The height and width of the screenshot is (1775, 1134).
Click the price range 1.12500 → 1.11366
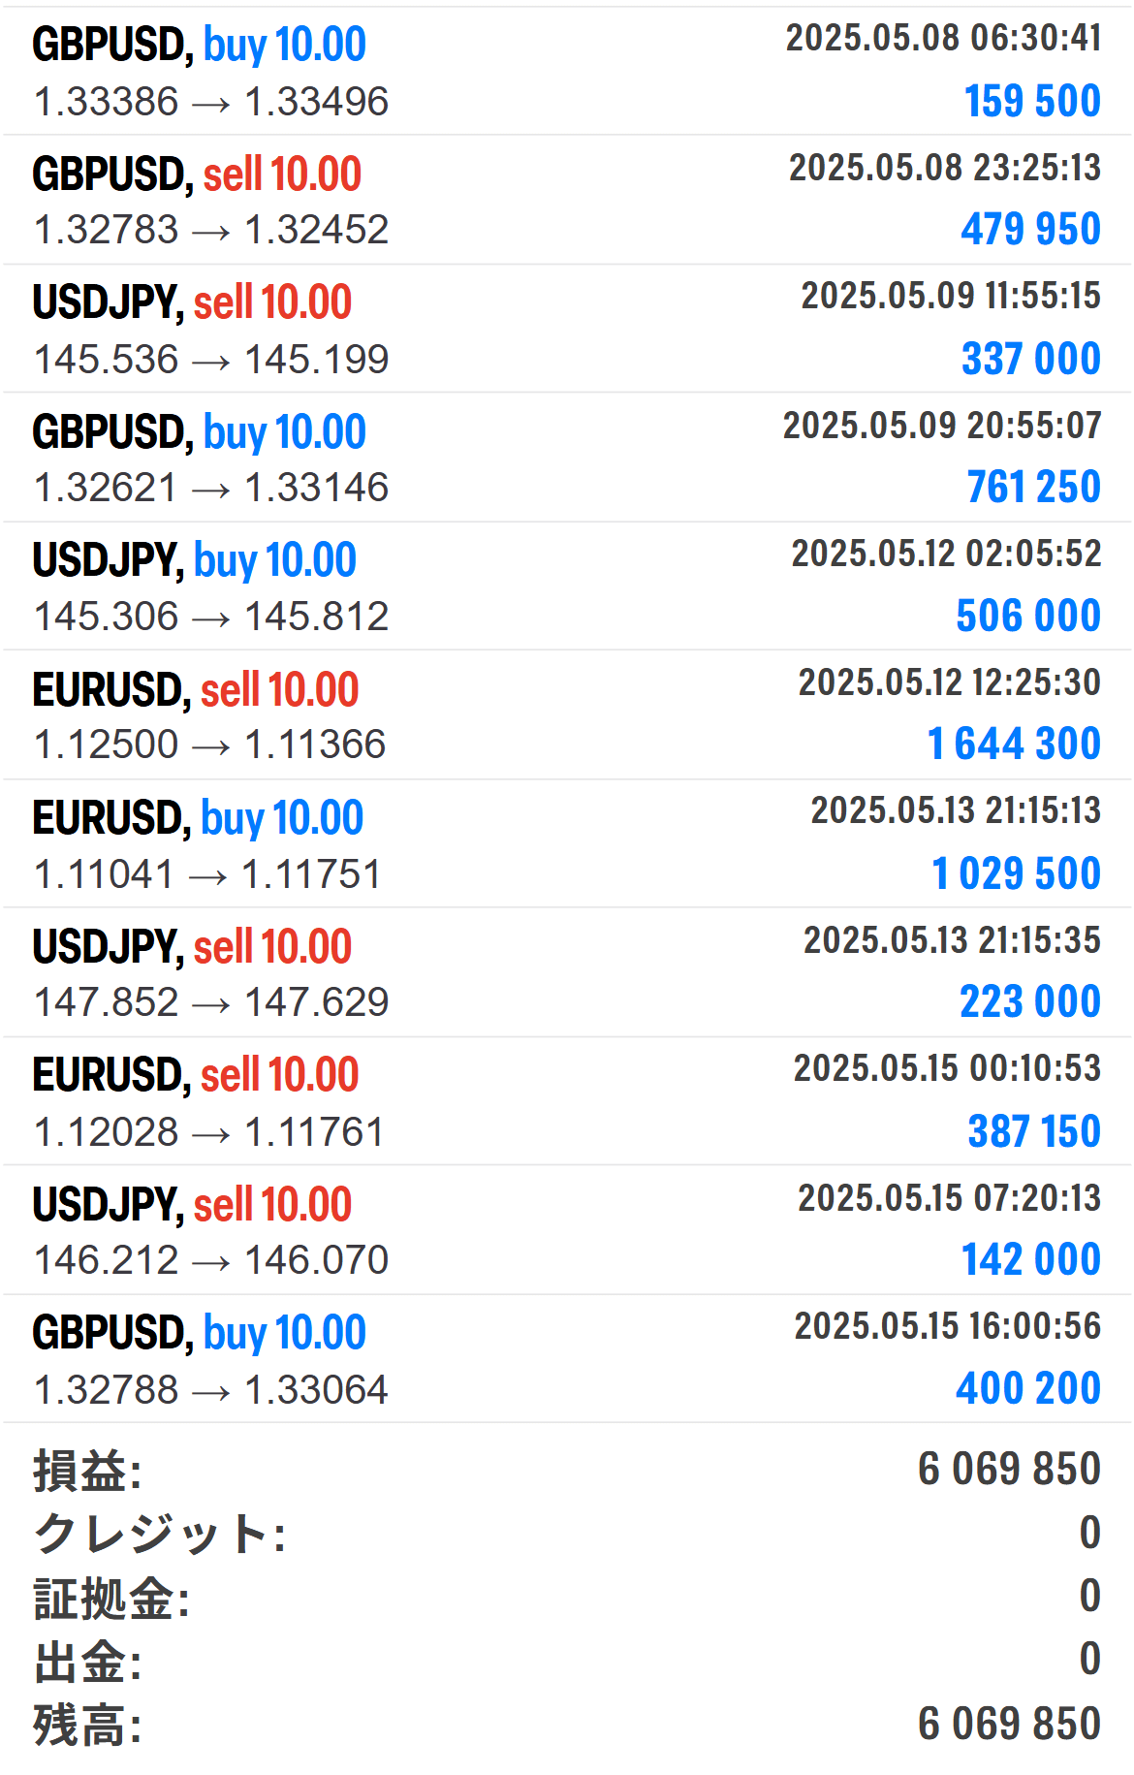[209, 745]
